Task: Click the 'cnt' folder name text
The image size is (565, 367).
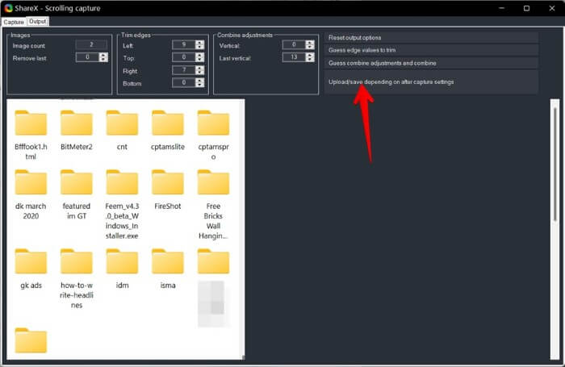Action: pos(122,147)
